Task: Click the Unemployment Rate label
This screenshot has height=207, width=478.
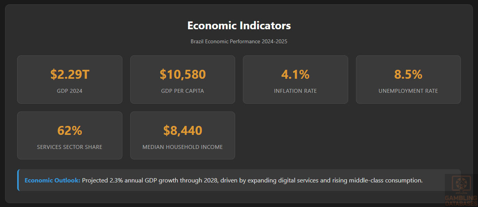Action: pos(408,91)
